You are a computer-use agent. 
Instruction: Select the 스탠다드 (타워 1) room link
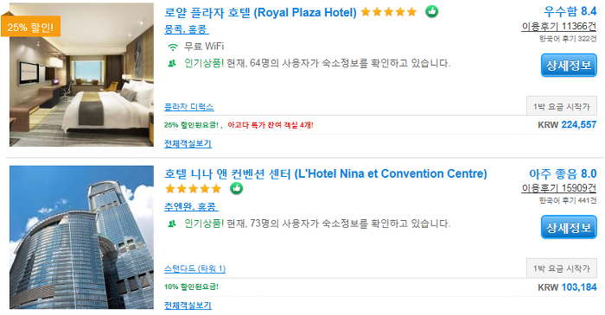[x=194, y=268]
